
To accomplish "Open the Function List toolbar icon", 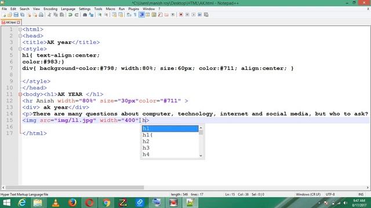I will (160, 14).
